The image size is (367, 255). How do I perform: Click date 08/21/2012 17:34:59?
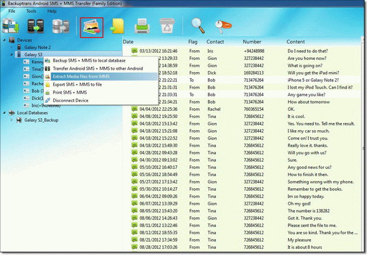158,240
